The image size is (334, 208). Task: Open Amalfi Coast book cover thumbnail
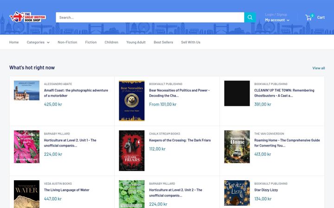point(26,91)
